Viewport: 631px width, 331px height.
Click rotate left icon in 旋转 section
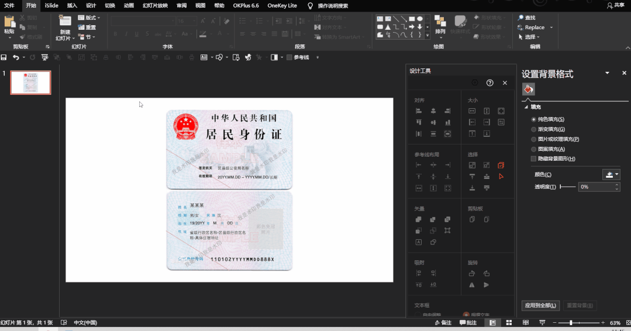(472, 274)
